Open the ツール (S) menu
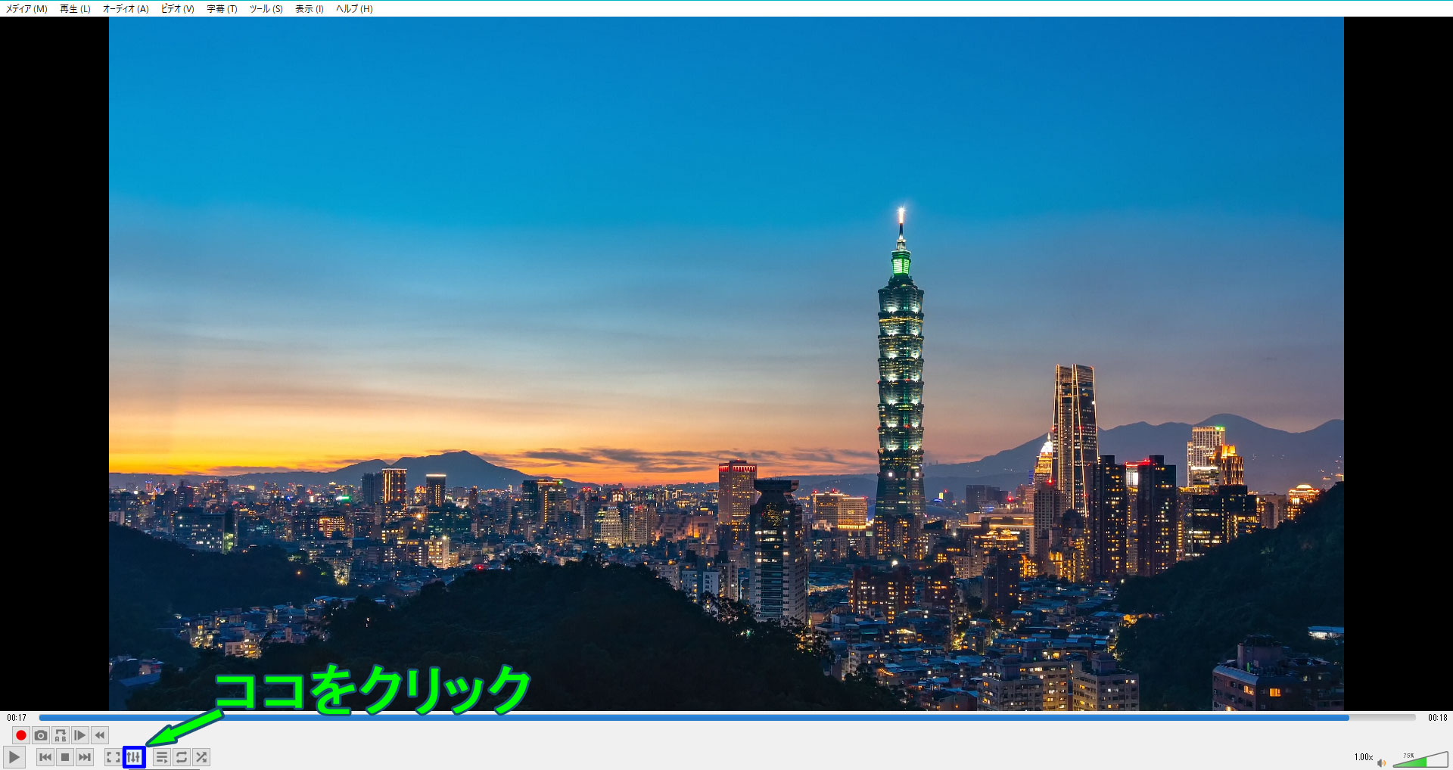1453x770 pixels. coord(266,9)
